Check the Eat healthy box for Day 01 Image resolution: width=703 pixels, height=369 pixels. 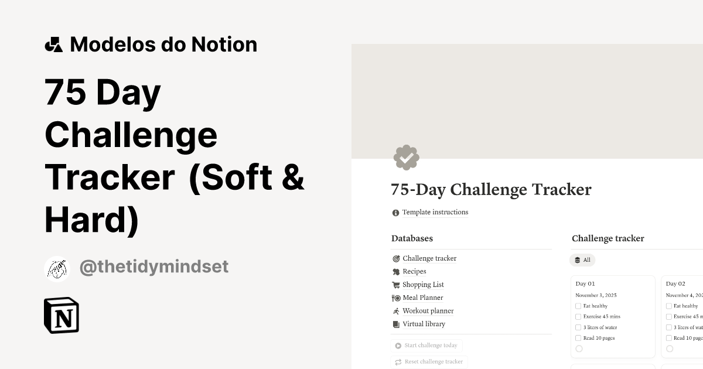coord(578,306)
